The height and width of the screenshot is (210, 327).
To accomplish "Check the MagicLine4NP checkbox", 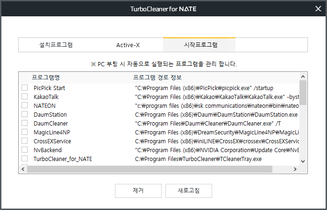I will (x=24, y=132).
